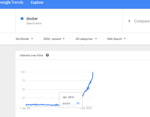Open the Explore tab in header
The image size is (150, 117).
(x=37, y=3)
